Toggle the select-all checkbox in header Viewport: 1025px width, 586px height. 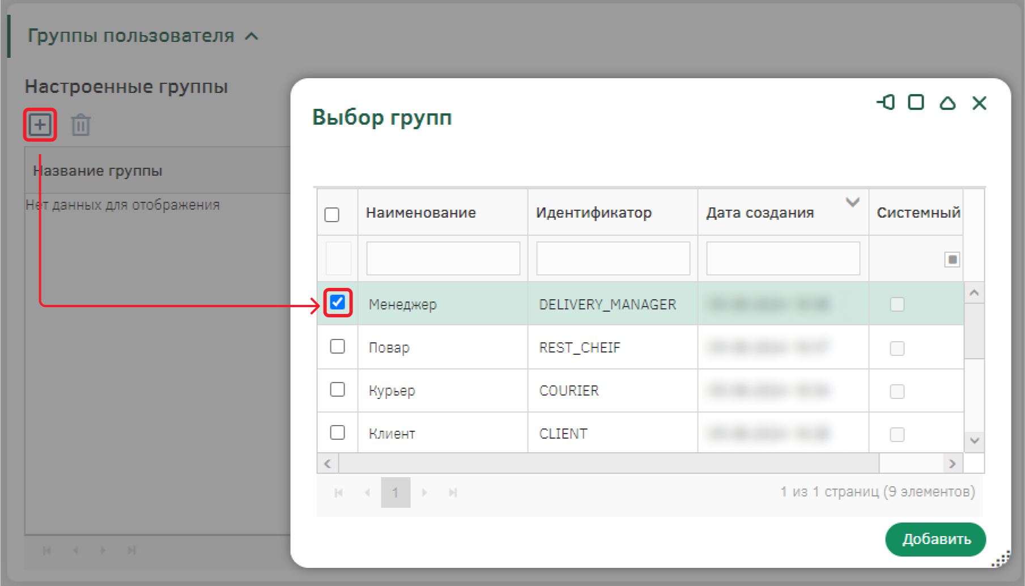(332, 215)
